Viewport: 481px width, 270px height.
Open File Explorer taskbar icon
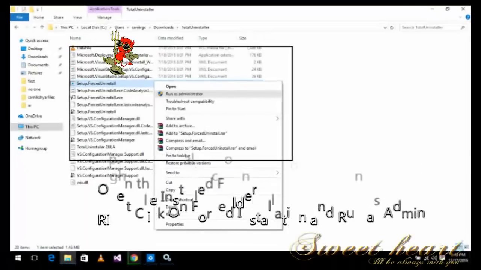68,258
